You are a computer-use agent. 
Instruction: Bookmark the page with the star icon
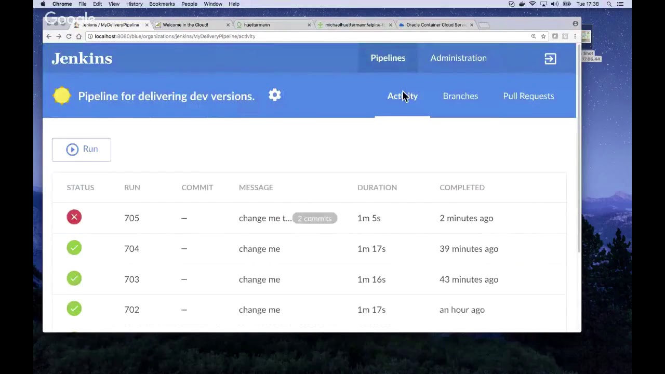point(543,36)
